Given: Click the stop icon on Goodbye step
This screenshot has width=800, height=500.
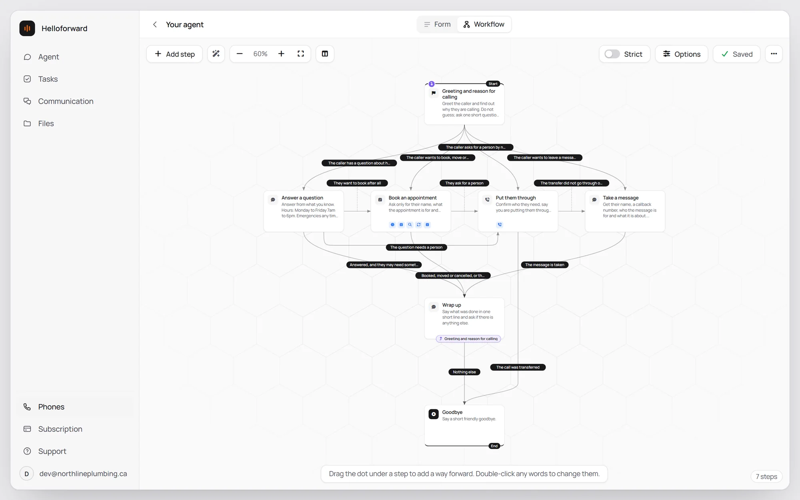Looking at the screenshot, I should click(434, 414).
